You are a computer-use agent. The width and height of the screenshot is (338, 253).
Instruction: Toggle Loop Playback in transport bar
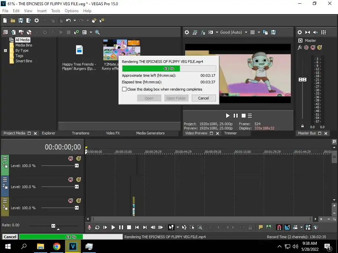[x=97, y=227]
